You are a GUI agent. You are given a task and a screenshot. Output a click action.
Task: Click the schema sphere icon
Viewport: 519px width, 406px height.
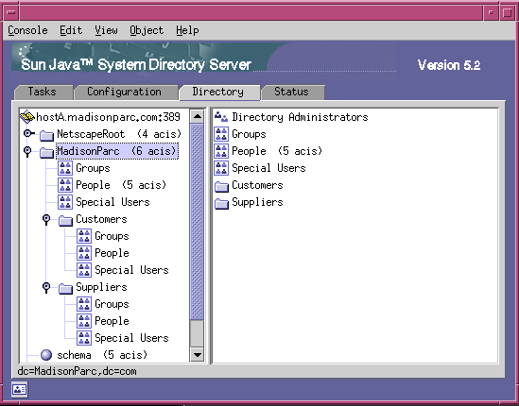click(x=46, y=355)
